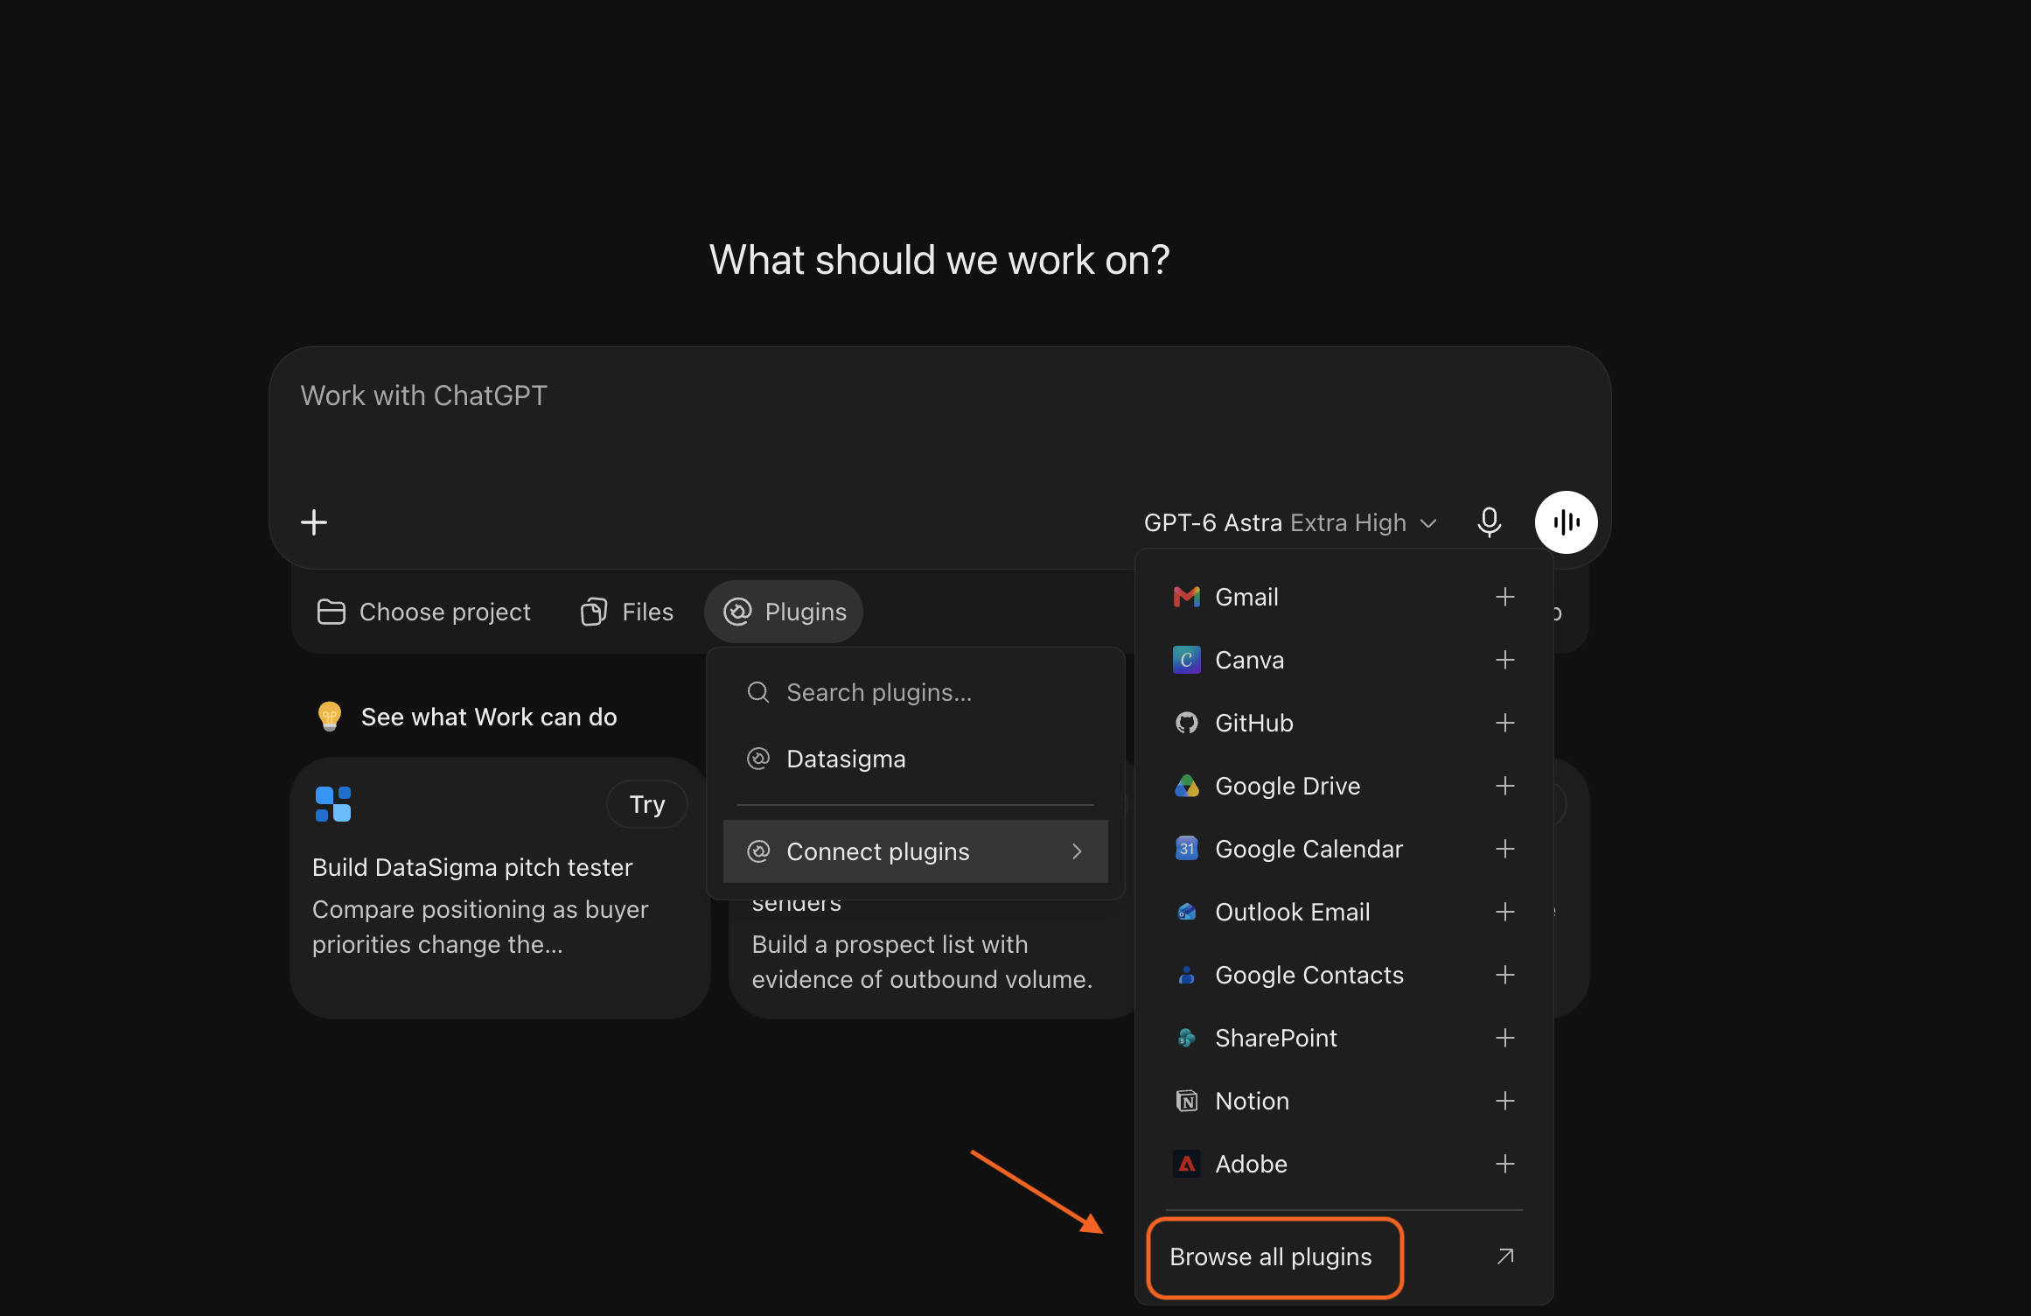Click the external arrow beside Browse all plugins
Viewport: 2031px width, 1316px height.
1504,1256
